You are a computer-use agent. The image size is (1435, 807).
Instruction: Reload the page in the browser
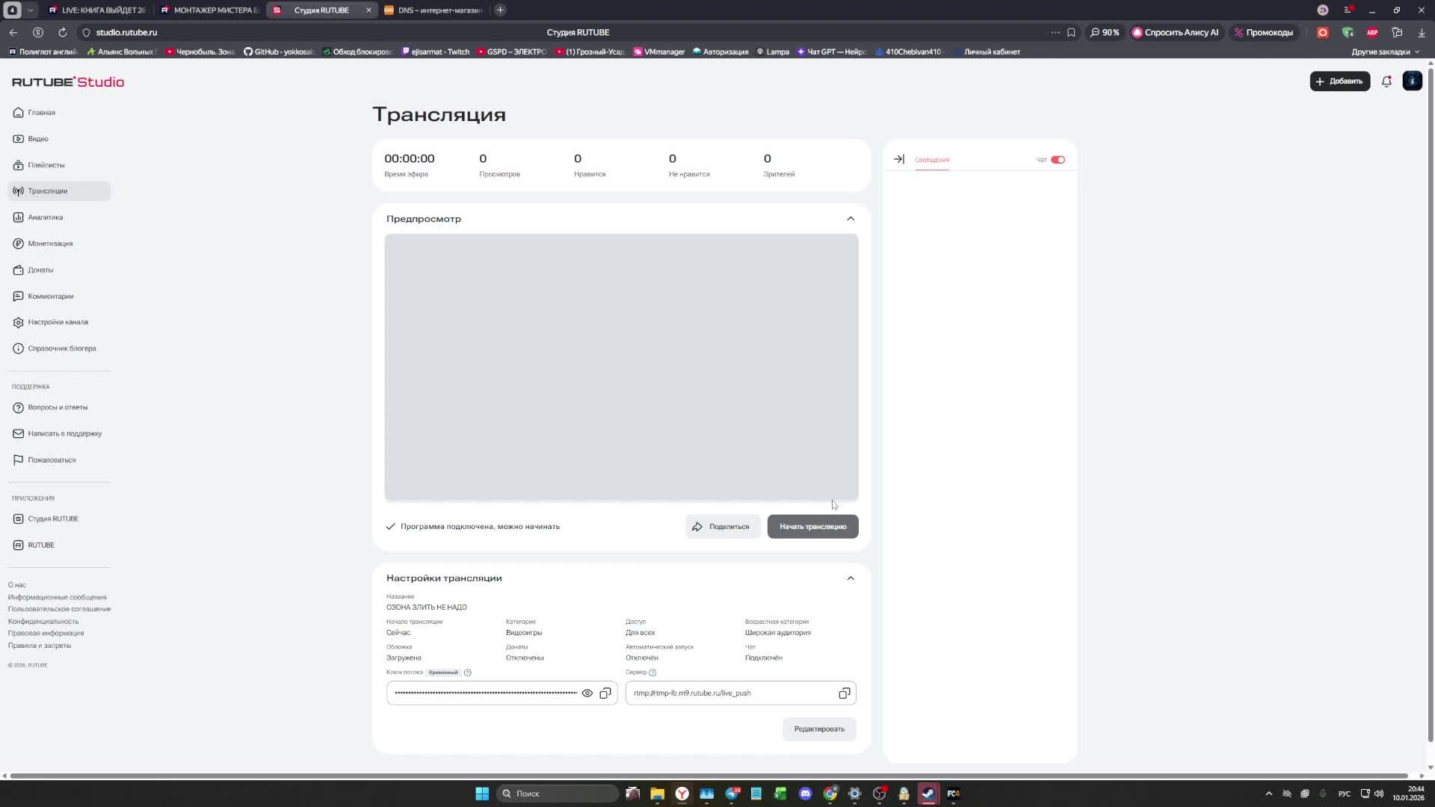click(63, 32)
